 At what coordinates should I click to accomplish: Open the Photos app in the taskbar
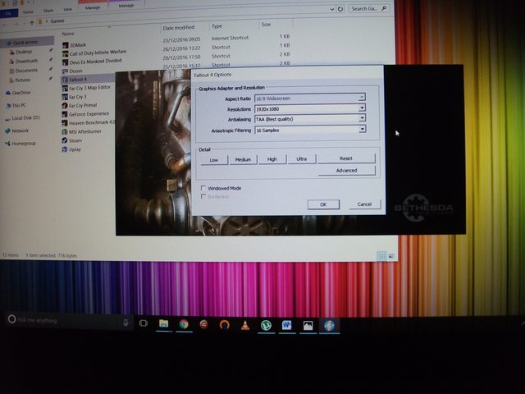click(308, 325)
